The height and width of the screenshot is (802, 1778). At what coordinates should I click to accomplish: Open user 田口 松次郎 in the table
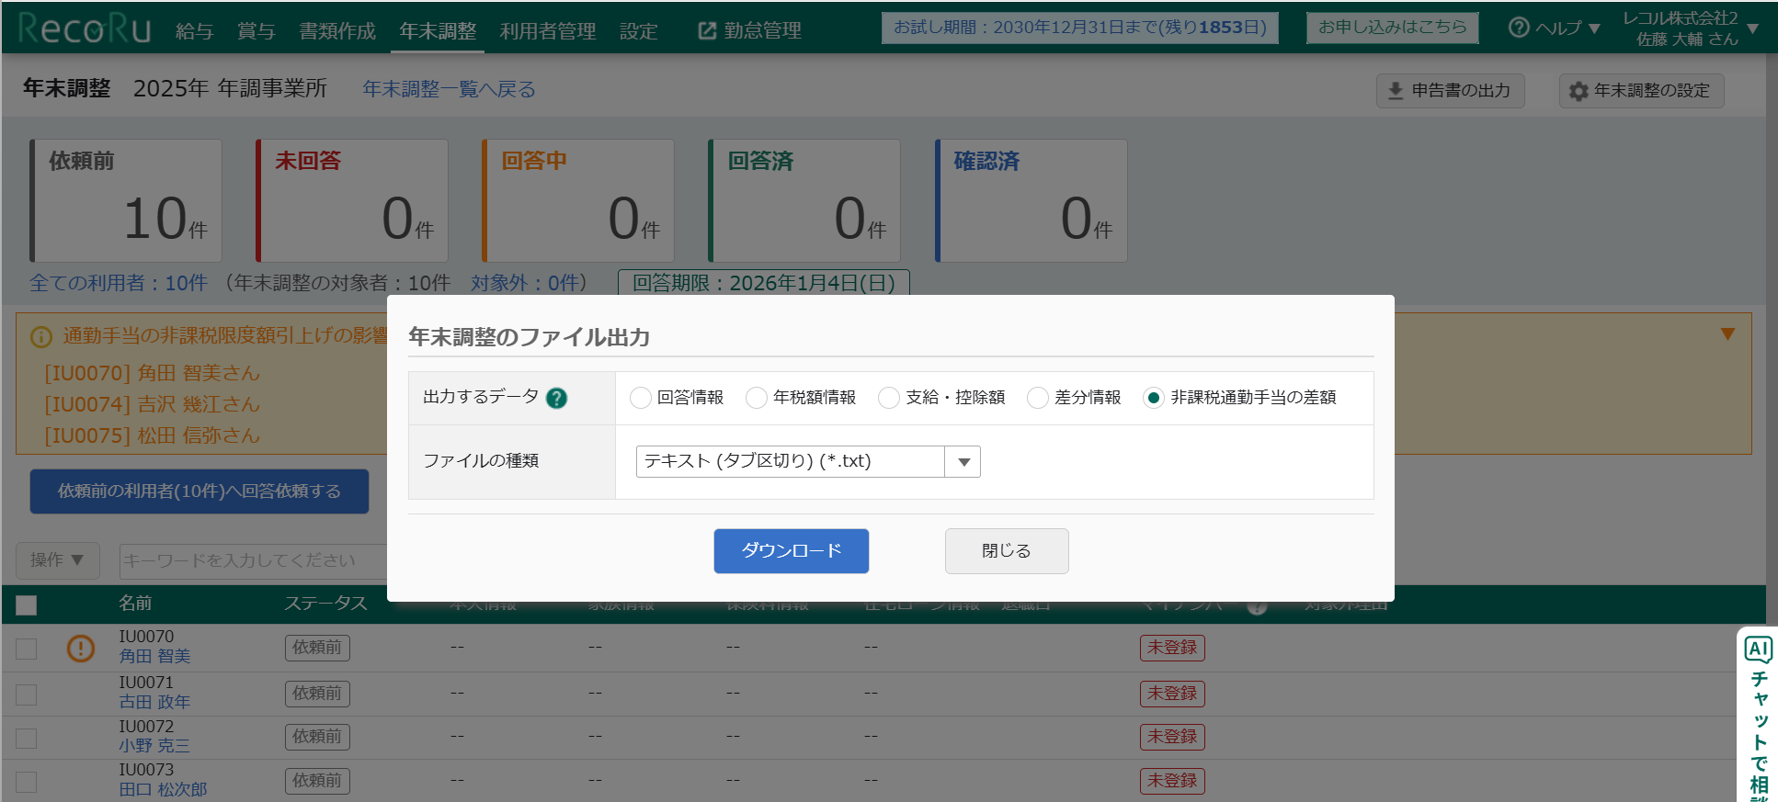tap(163, 789)
